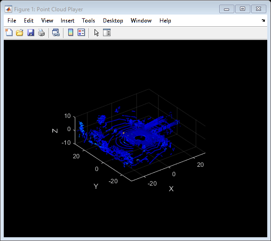Open the Edit menu

point(29,21)
